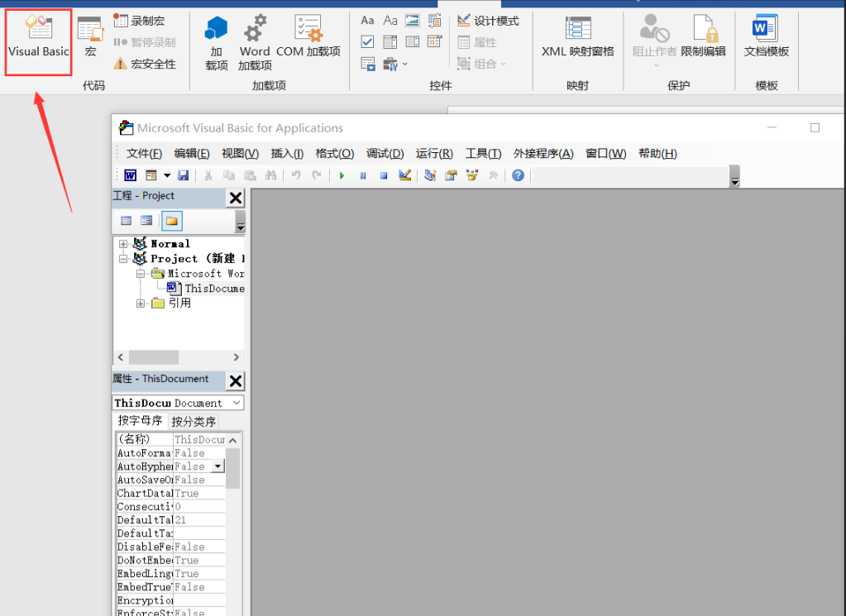
Task: Open the 工具(T) menu
Action: [484, 154]
